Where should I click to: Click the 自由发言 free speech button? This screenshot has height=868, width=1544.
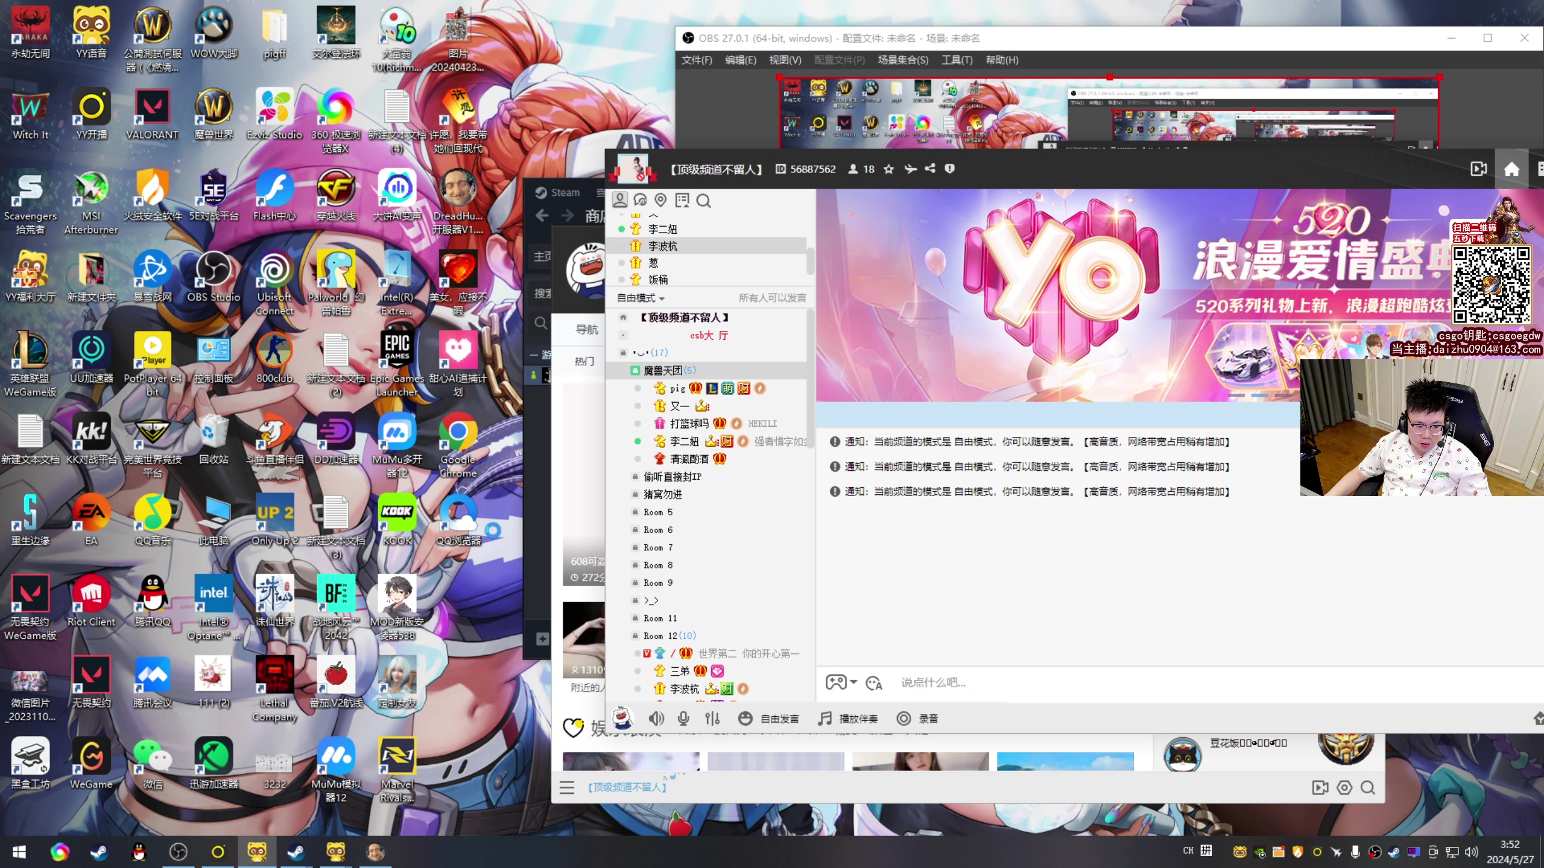769,719
